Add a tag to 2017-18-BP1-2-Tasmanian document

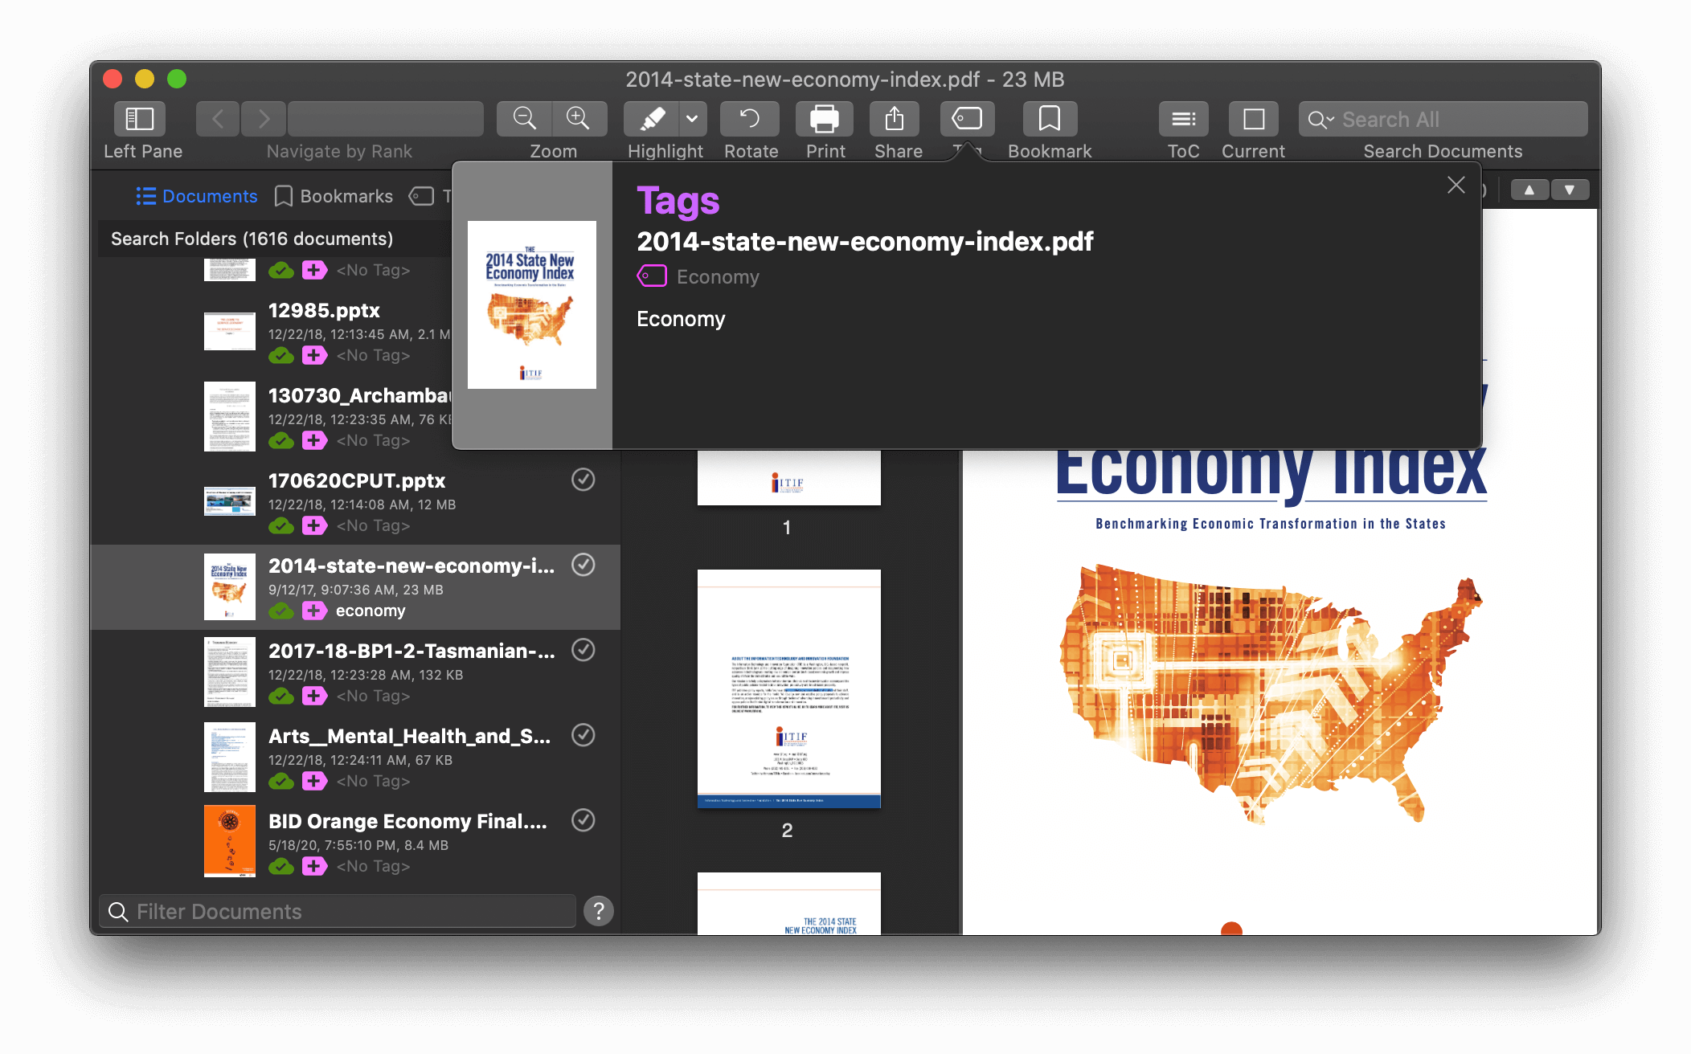click(314, 696)
